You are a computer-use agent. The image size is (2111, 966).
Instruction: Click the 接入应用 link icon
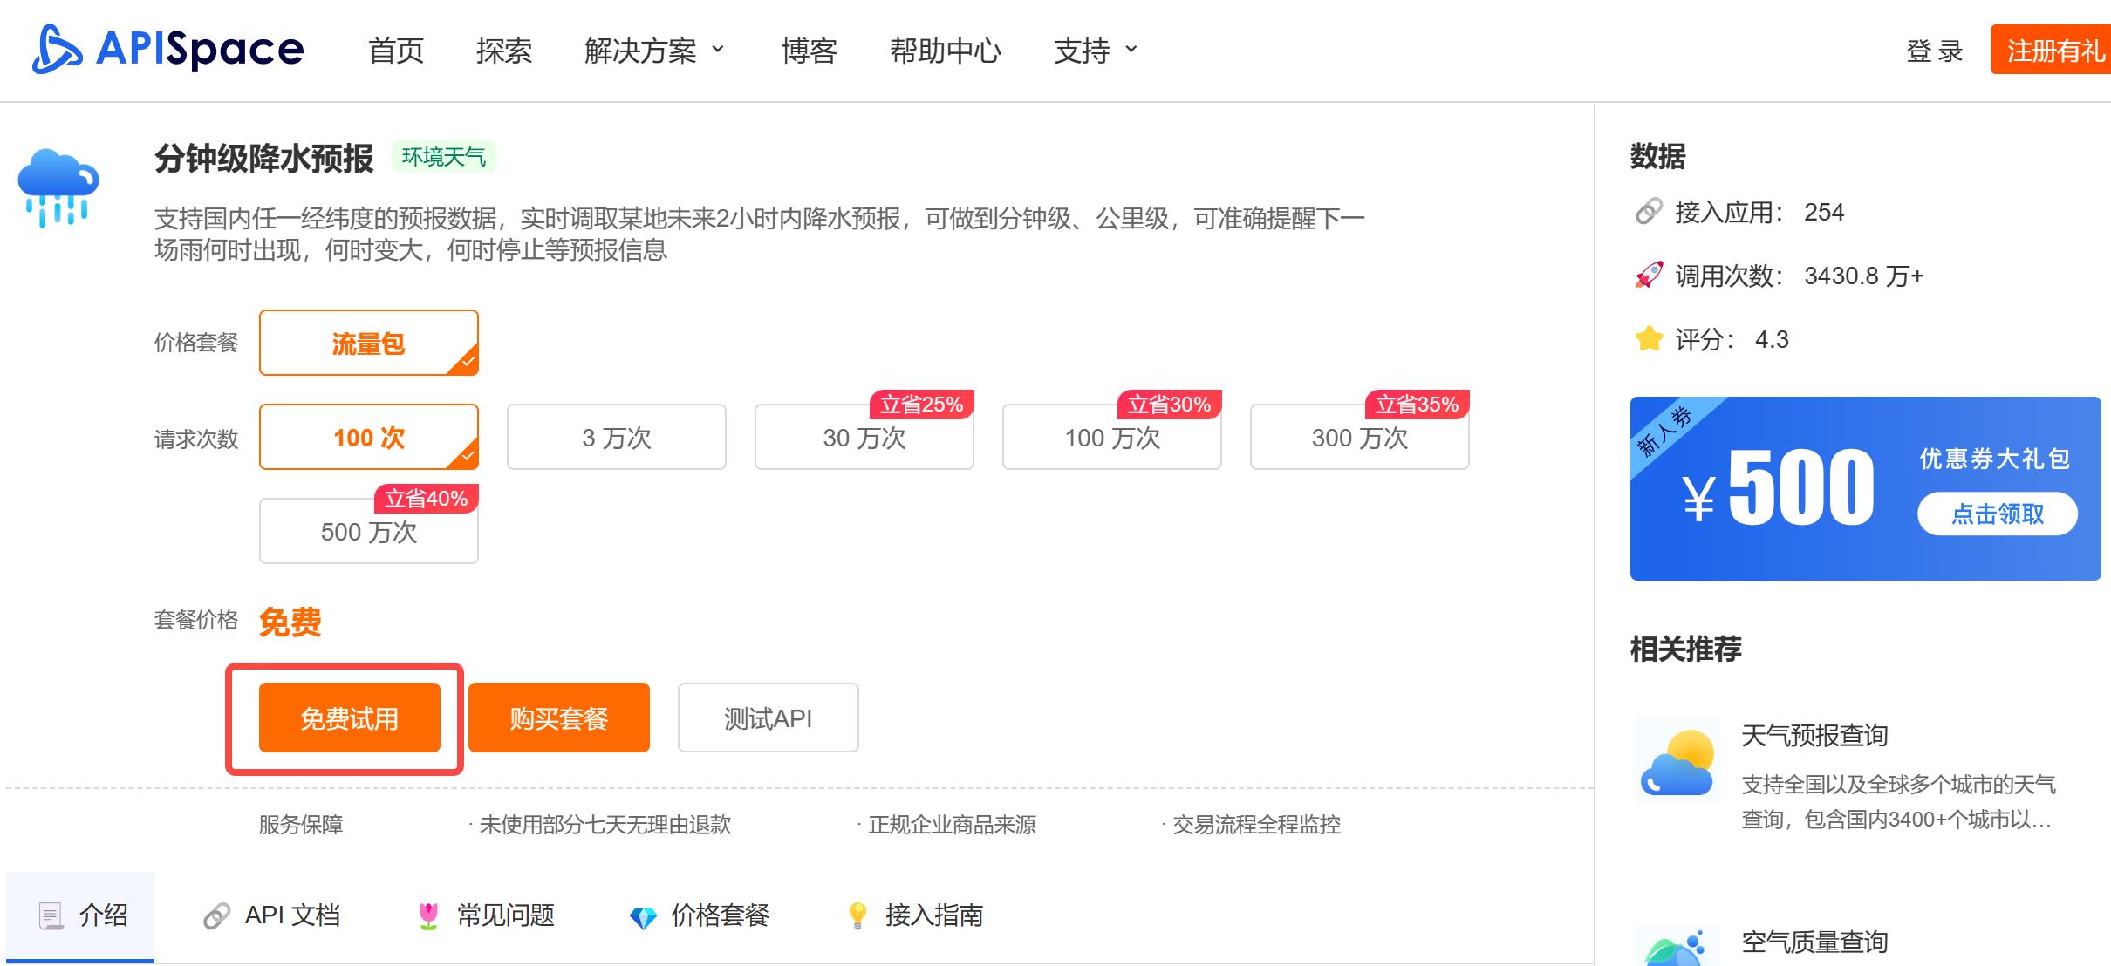(x=1649, y=212)
